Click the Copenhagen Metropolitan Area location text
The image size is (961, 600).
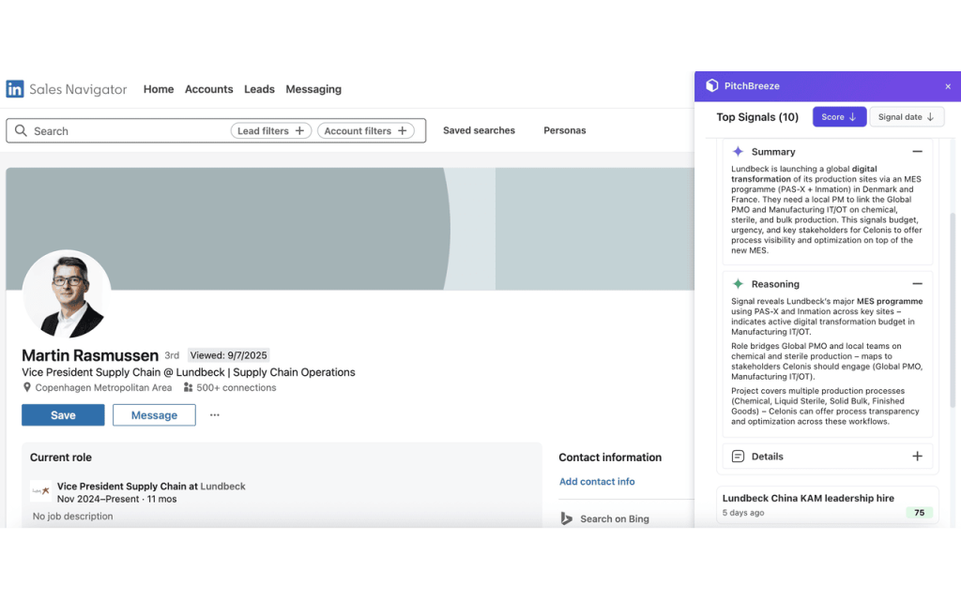pos(103,387)
